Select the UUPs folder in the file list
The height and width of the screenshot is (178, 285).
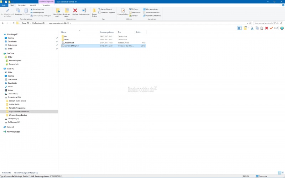(103, 40)
